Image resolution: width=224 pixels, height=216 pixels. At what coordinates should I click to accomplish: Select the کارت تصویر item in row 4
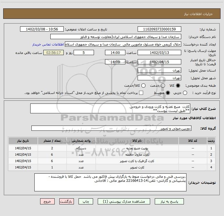pos(137,168)
